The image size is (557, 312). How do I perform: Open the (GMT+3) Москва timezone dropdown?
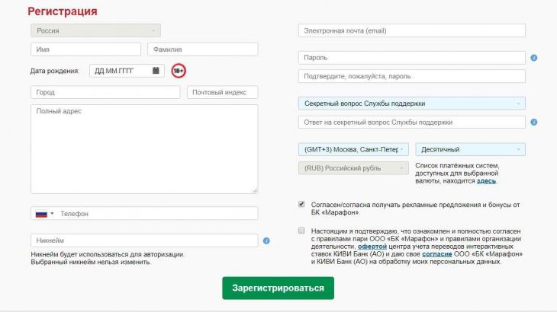(353, 149)
